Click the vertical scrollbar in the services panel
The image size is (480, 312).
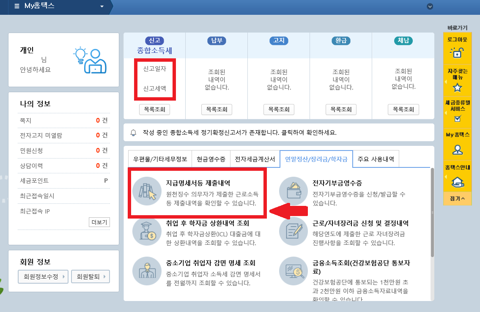[x=432, y=212]
